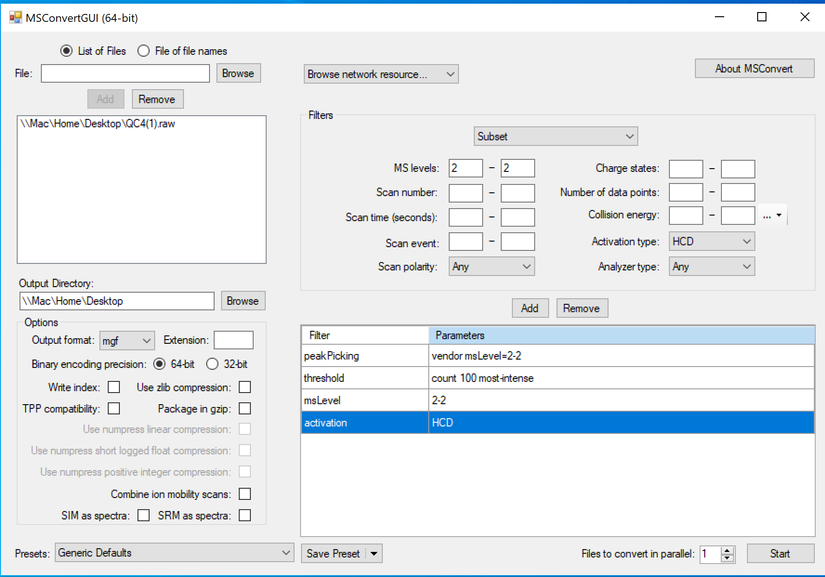
Task: Click Add button below Filters panel
Action: tap(530, 308)
